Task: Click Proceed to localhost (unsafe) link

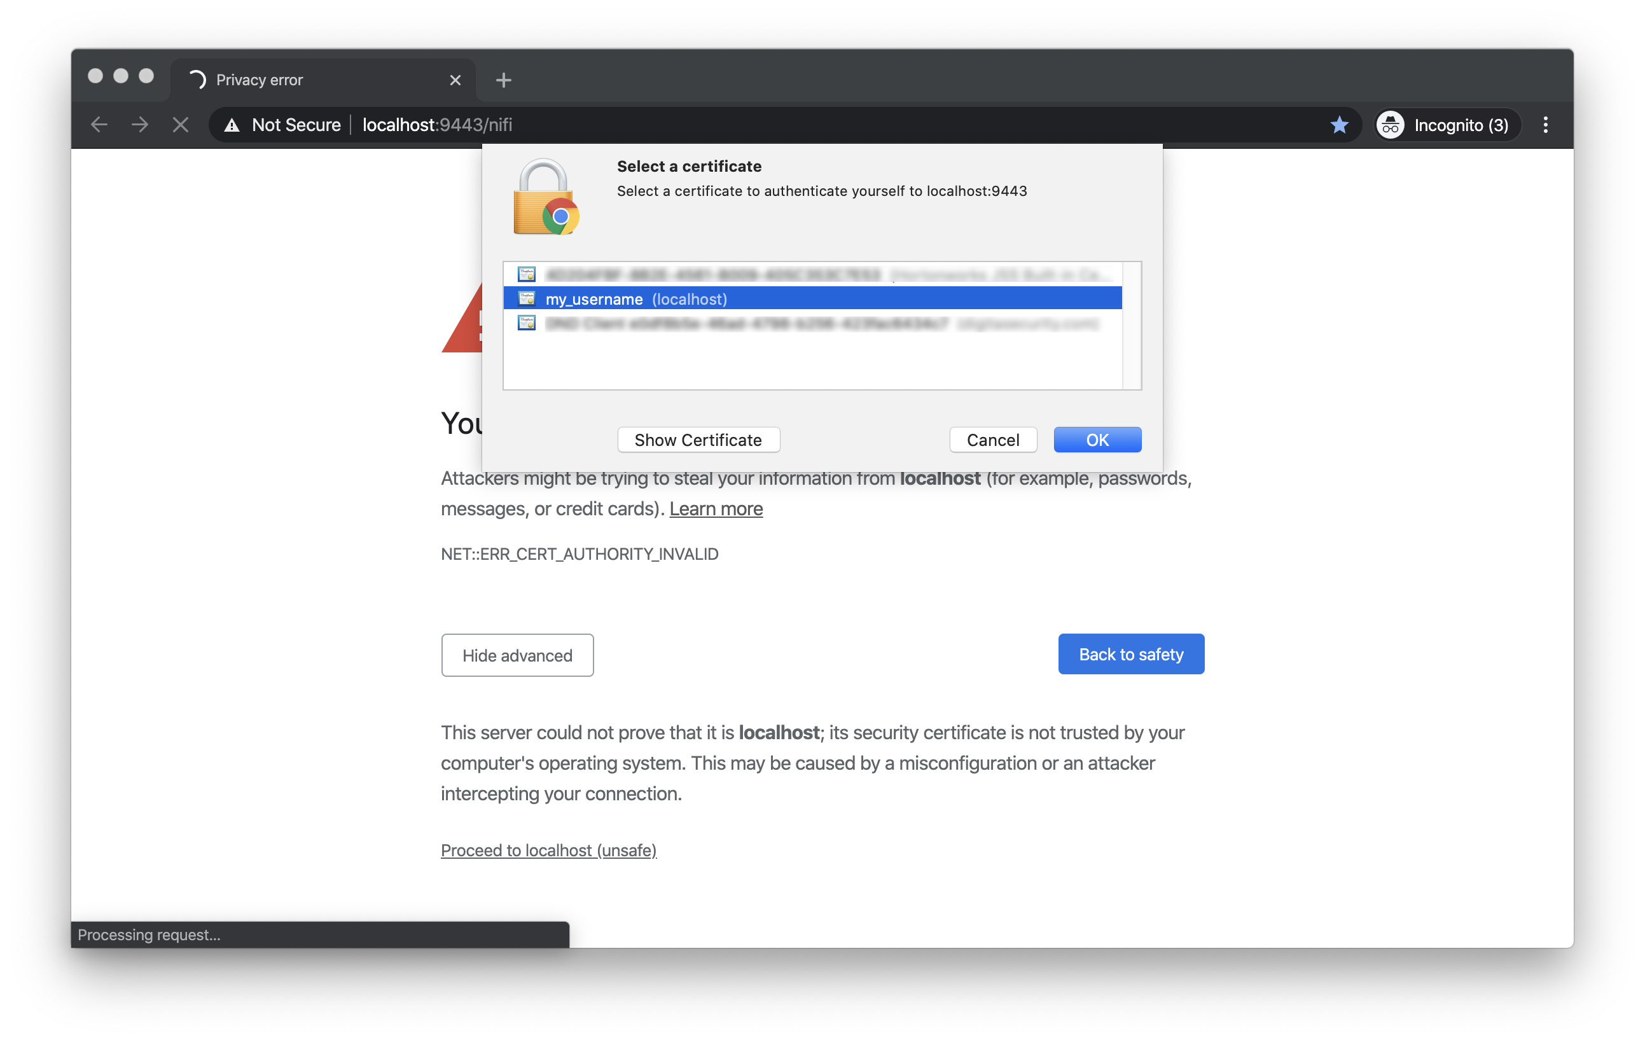Action: coord(548,849)
